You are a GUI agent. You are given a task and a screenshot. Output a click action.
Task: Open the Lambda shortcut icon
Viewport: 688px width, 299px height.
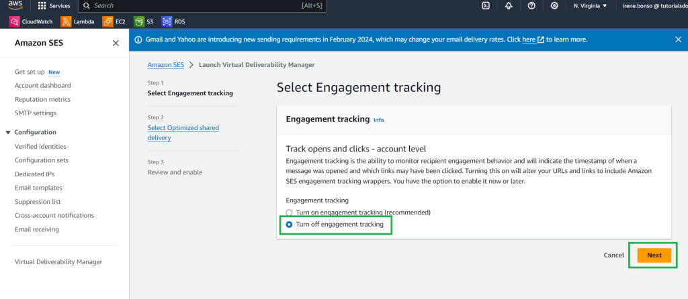click(x=67, y=21)
